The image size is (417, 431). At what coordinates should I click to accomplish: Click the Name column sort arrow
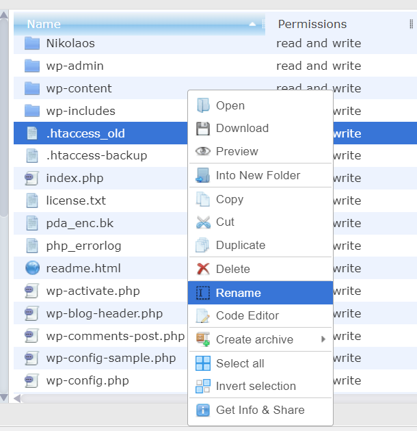(x=252, y=25)
